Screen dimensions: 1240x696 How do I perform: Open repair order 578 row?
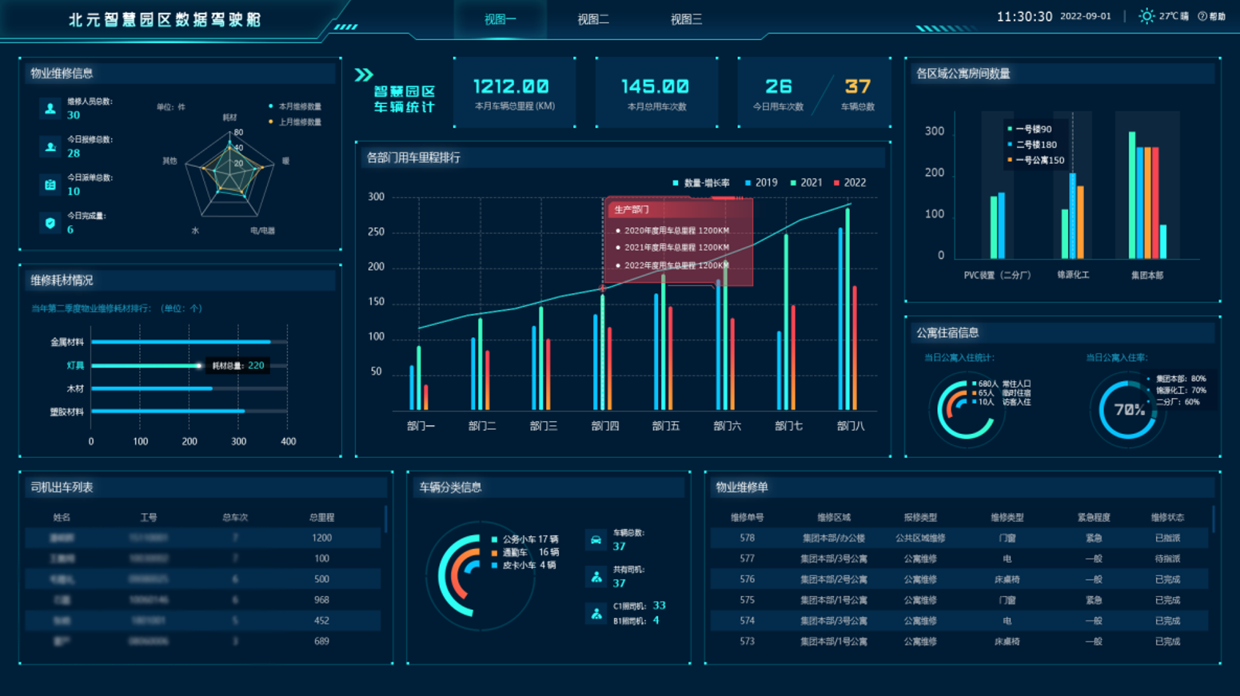coord(959,539)
